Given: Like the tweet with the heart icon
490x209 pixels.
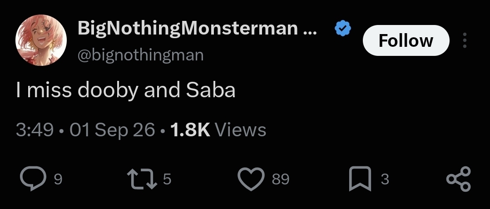Looking at the screenshot, I should point(251,179).
